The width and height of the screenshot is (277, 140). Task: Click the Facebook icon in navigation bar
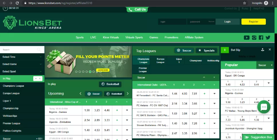point(261,38)
